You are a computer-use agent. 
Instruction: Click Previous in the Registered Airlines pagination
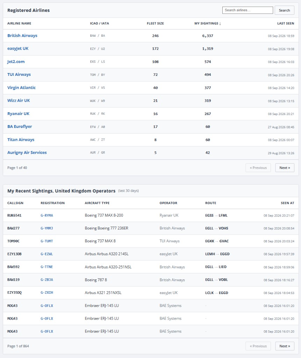pyautogui.click(x=258, y=167)
